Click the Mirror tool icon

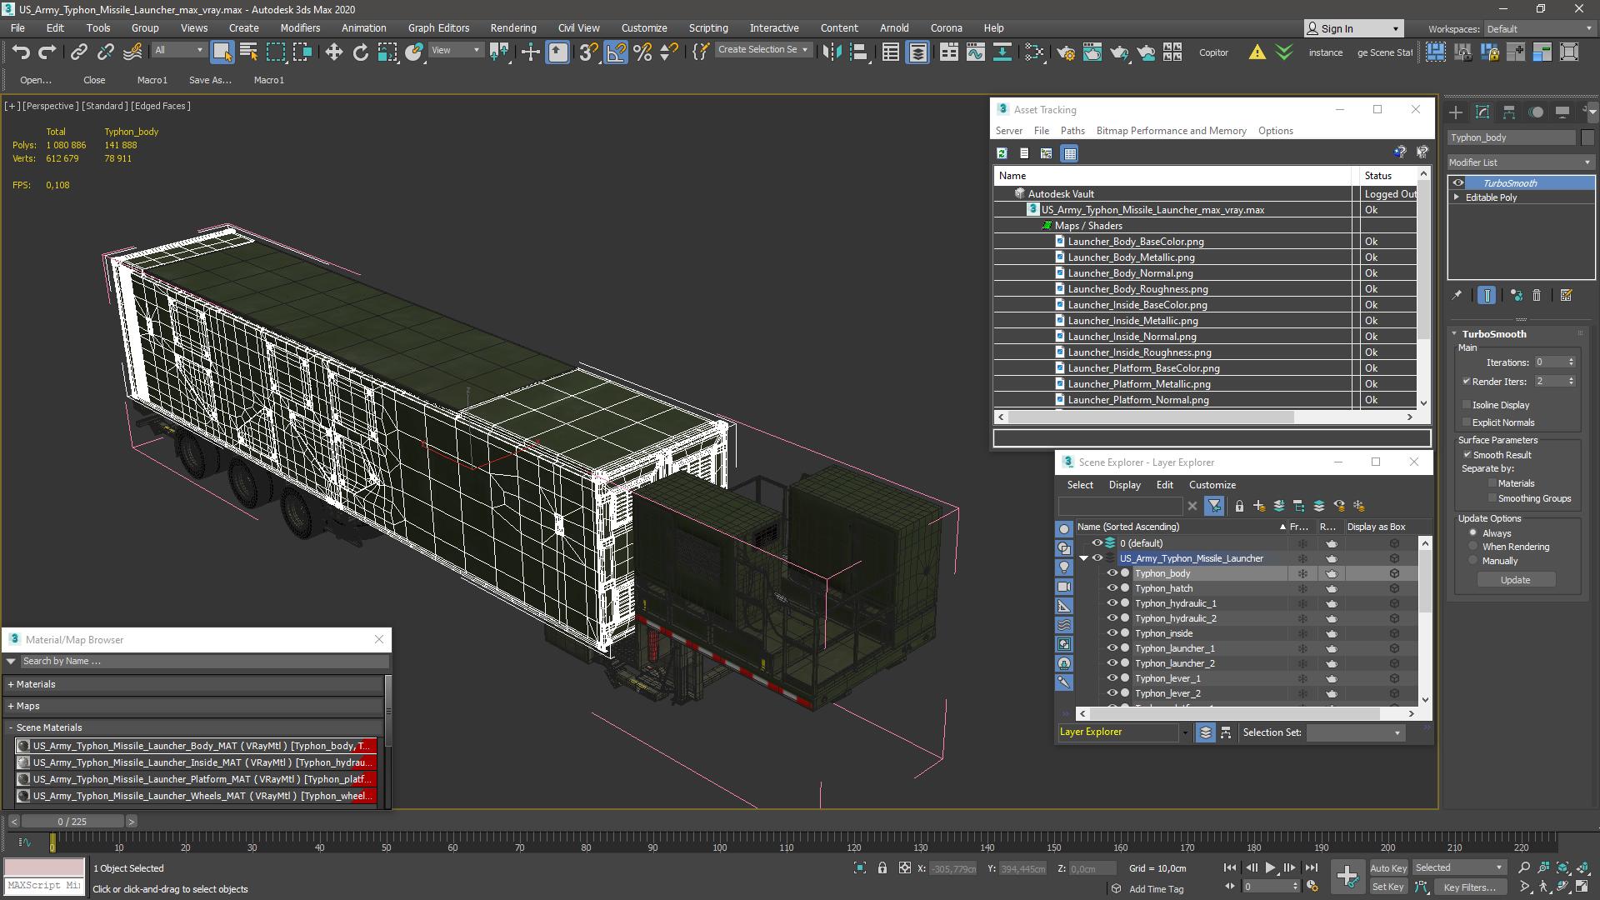(831, 52)
